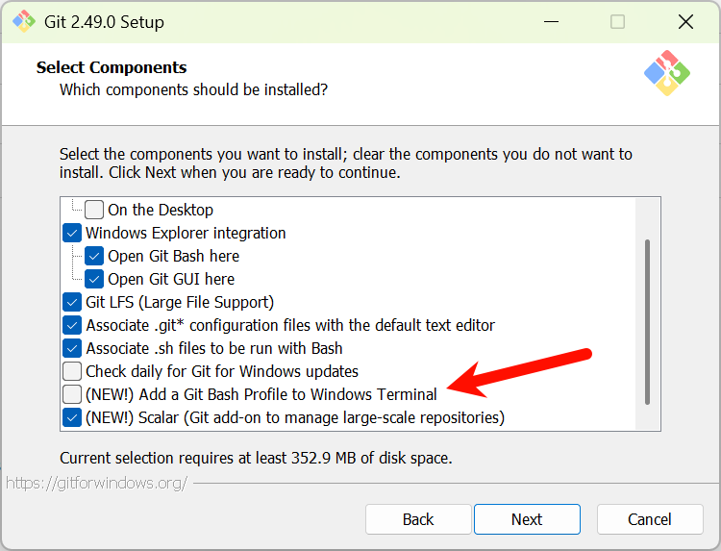Open the gitforwindows.org link

(x=96, y=483)
